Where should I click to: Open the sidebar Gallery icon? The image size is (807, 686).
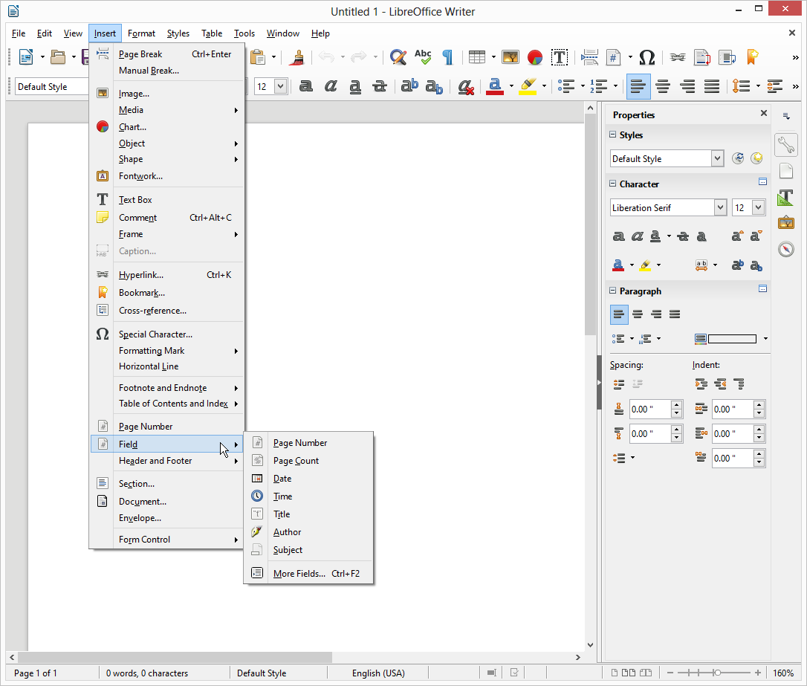pyautogui.click(x=786, y=223)
